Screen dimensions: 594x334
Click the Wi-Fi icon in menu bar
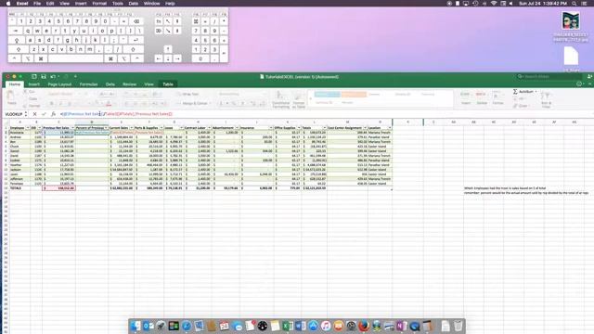point(494,4)
